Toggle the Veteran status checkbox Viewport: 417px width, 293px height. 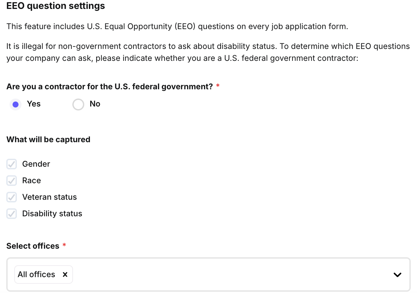point(12,197)
